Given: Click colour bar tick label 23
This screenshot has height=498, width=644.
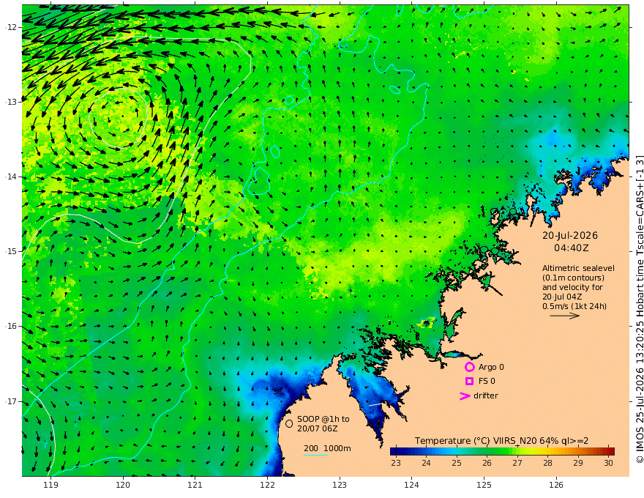Looking at the screenshot, I should [396, 463].
